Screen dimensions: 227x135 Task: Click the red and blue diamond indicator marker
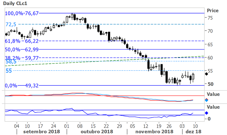[206, 100]
